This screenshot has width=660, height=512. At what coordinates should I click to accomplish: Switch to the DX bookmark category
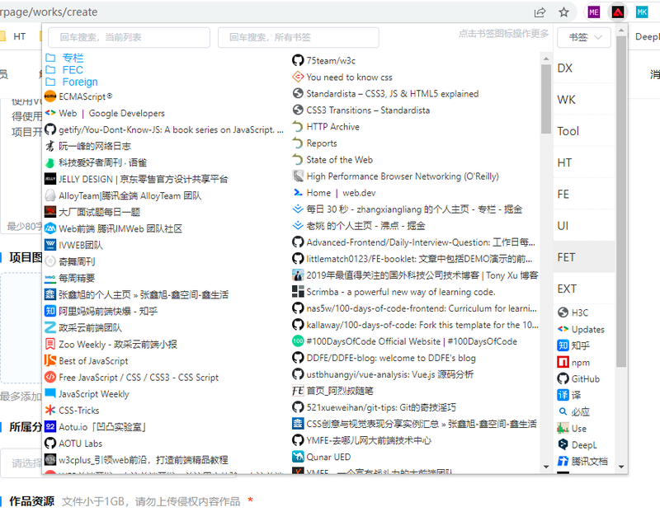pyautogui.click(x=583, y=68)
